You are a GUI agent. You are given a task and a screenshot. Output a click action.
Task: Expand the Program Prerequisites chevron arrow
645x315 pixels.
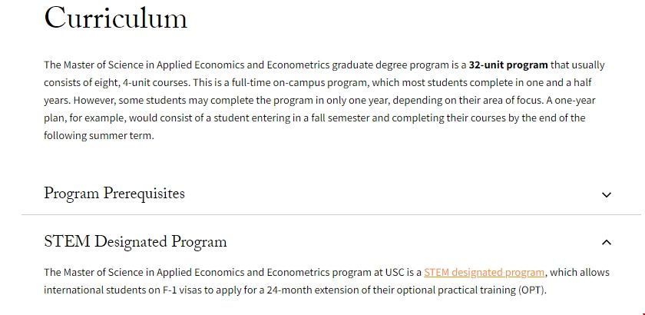tap(606, 194)
